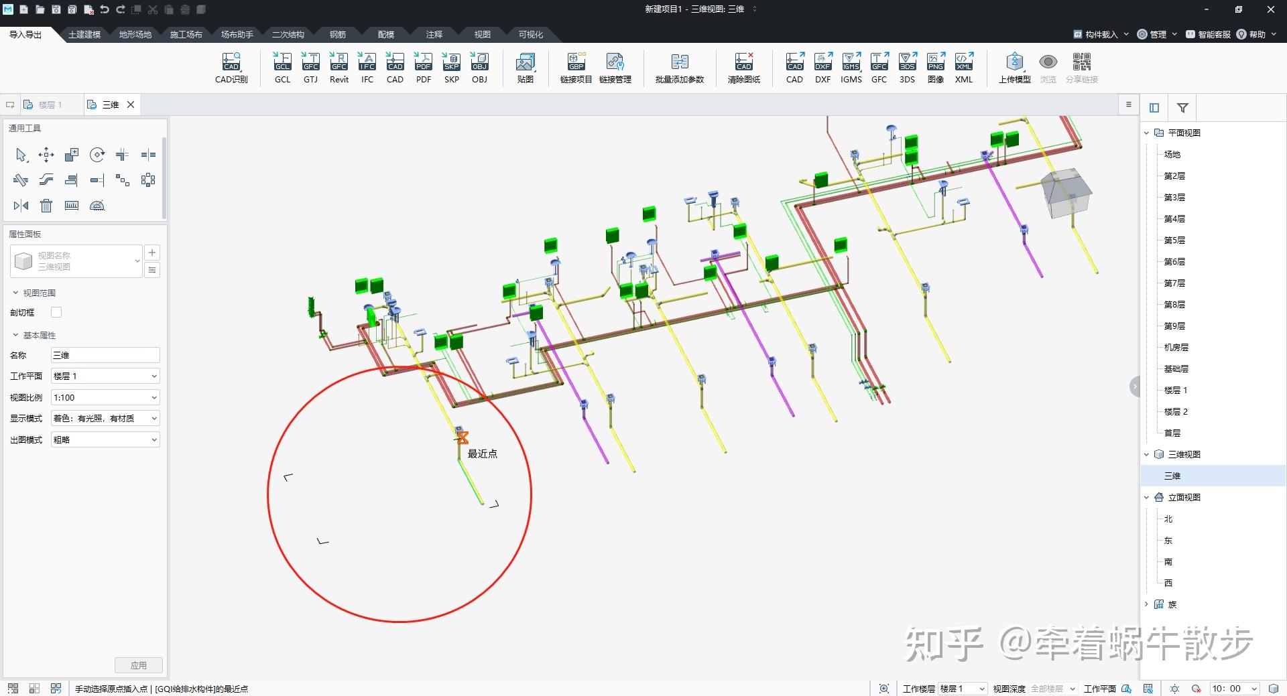Switch to the 可视化 ribbon tab
Screen dimensions: 1287x696
[x=531, y=35]
